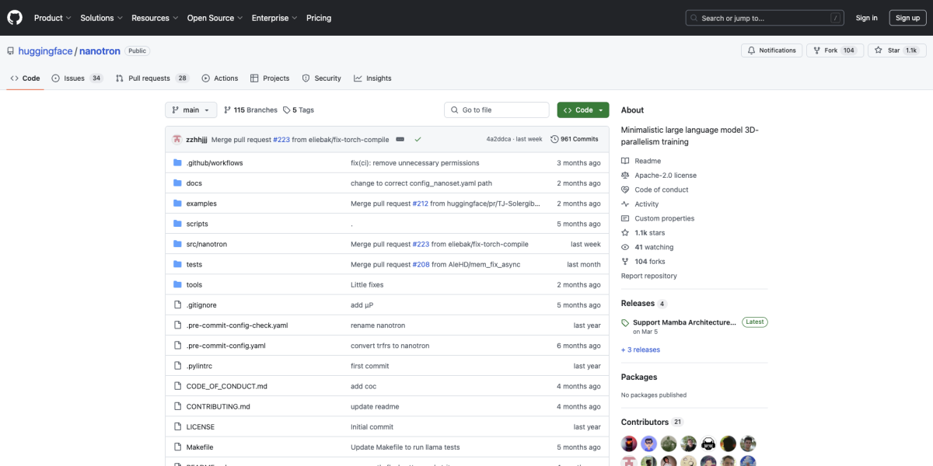Click the zzhhjjj author avatar
The image size is (933, 466).
(x=177, y=139)
